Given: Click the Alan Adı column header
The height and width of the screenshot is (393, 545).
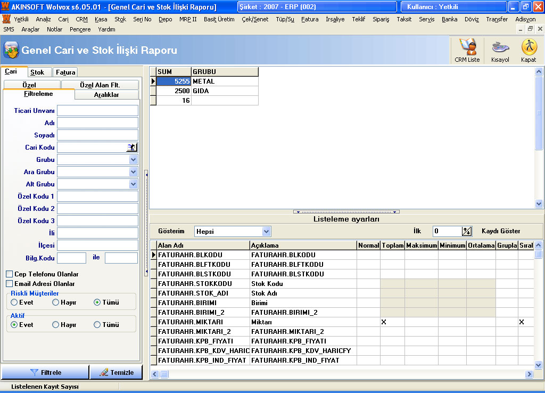Looking at the screenshot, I should tap(203, 245).
